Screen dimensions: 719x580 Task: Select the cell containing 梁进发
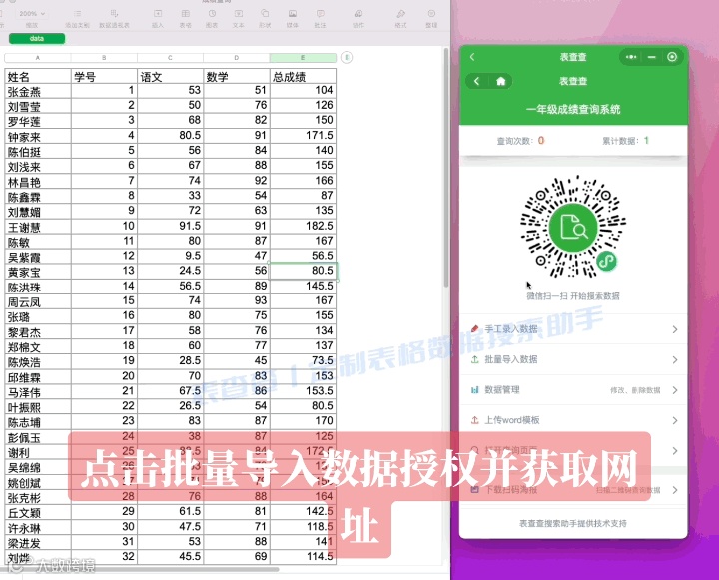[x=38, y=542]
